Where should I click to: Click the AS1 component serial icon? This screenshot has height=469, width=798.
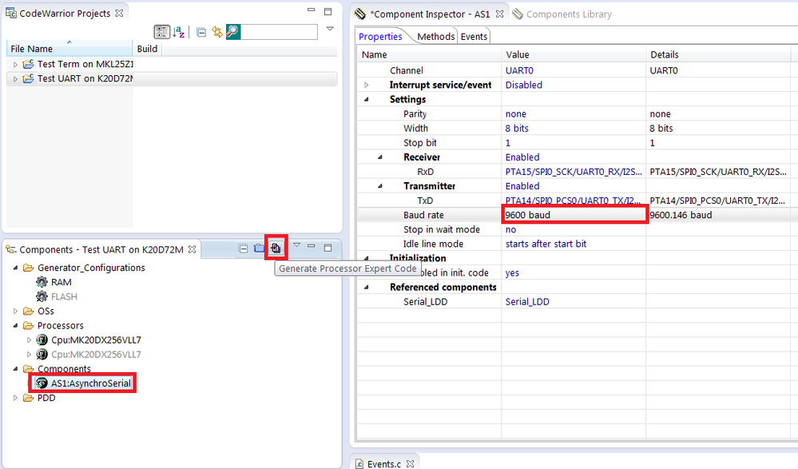(x=42, y=383)
